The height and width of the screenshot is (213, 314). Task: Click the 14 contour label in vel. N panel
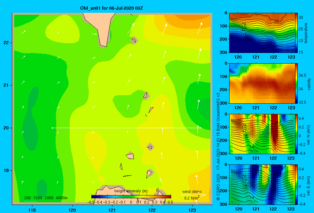pos(252,147)
